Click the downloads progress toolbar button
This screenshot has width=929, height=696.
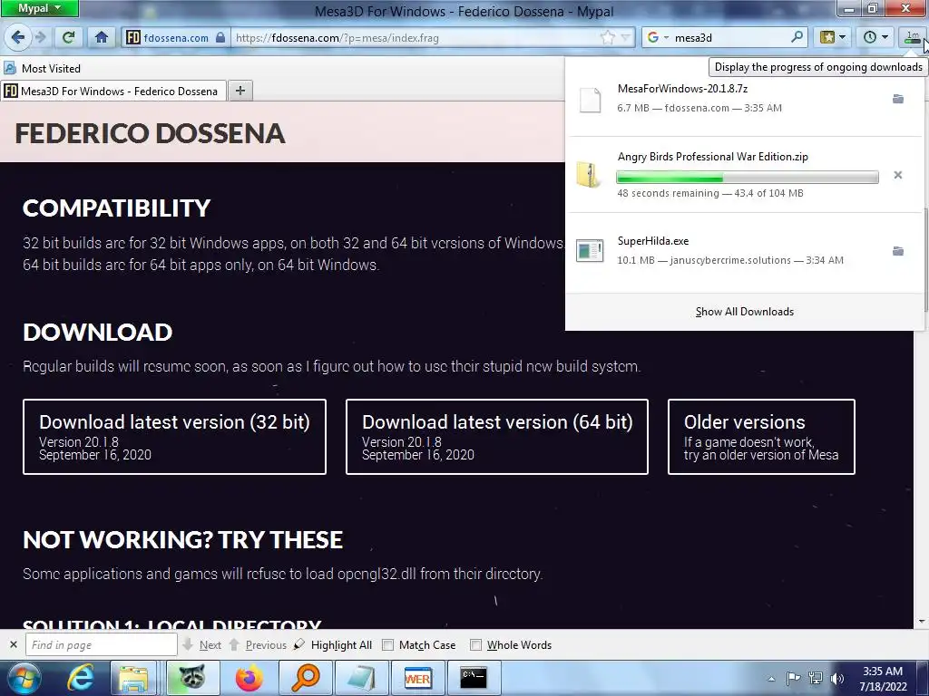(913, 37)
